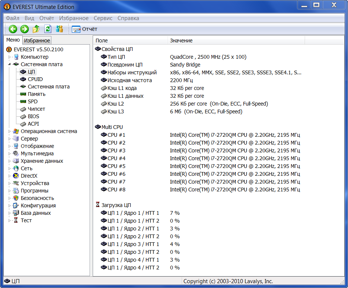Select ACPI in the sidebar tree
The width and height of the screenshot is (348, 288).
pyautogui.click(x=33, y=124)
